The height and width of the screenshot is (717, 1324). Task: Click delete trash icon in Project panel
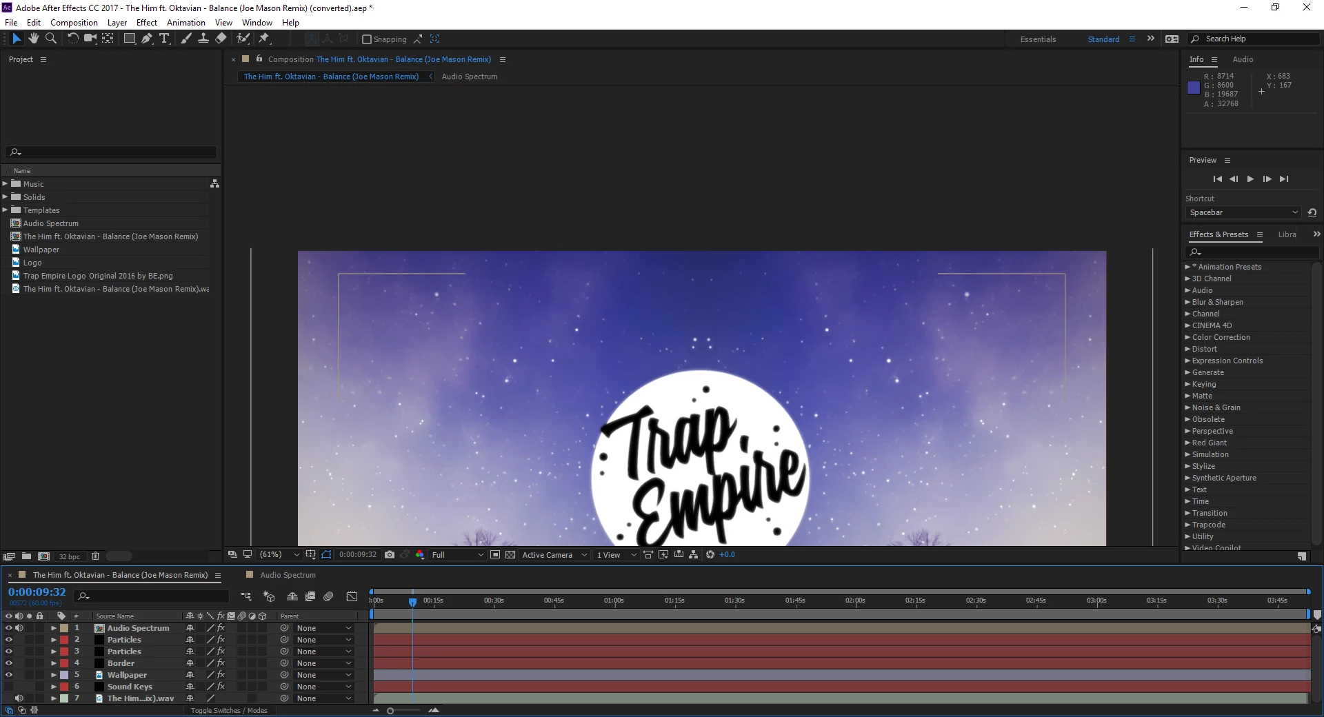pyautogui.click(x=96, y=556)
